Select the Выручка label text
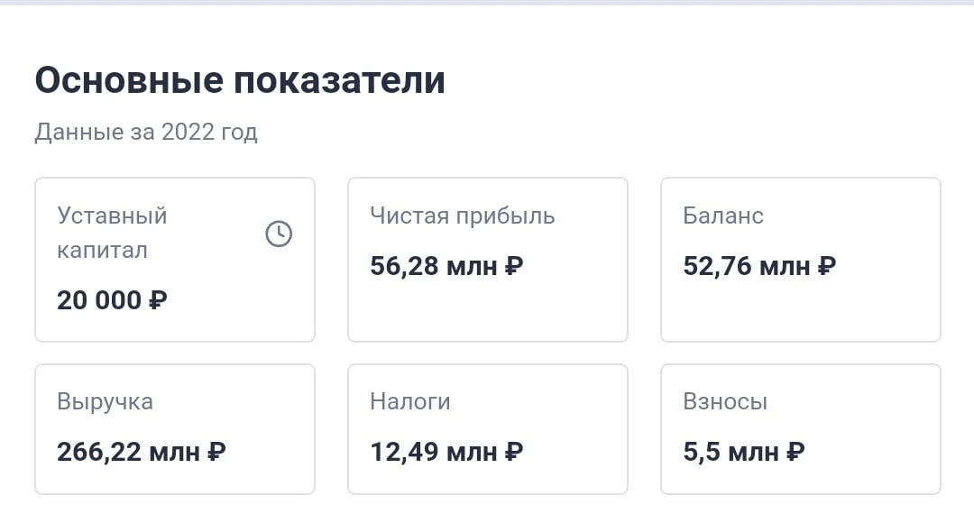The image size is (974, 523). [x=105, y=402]
